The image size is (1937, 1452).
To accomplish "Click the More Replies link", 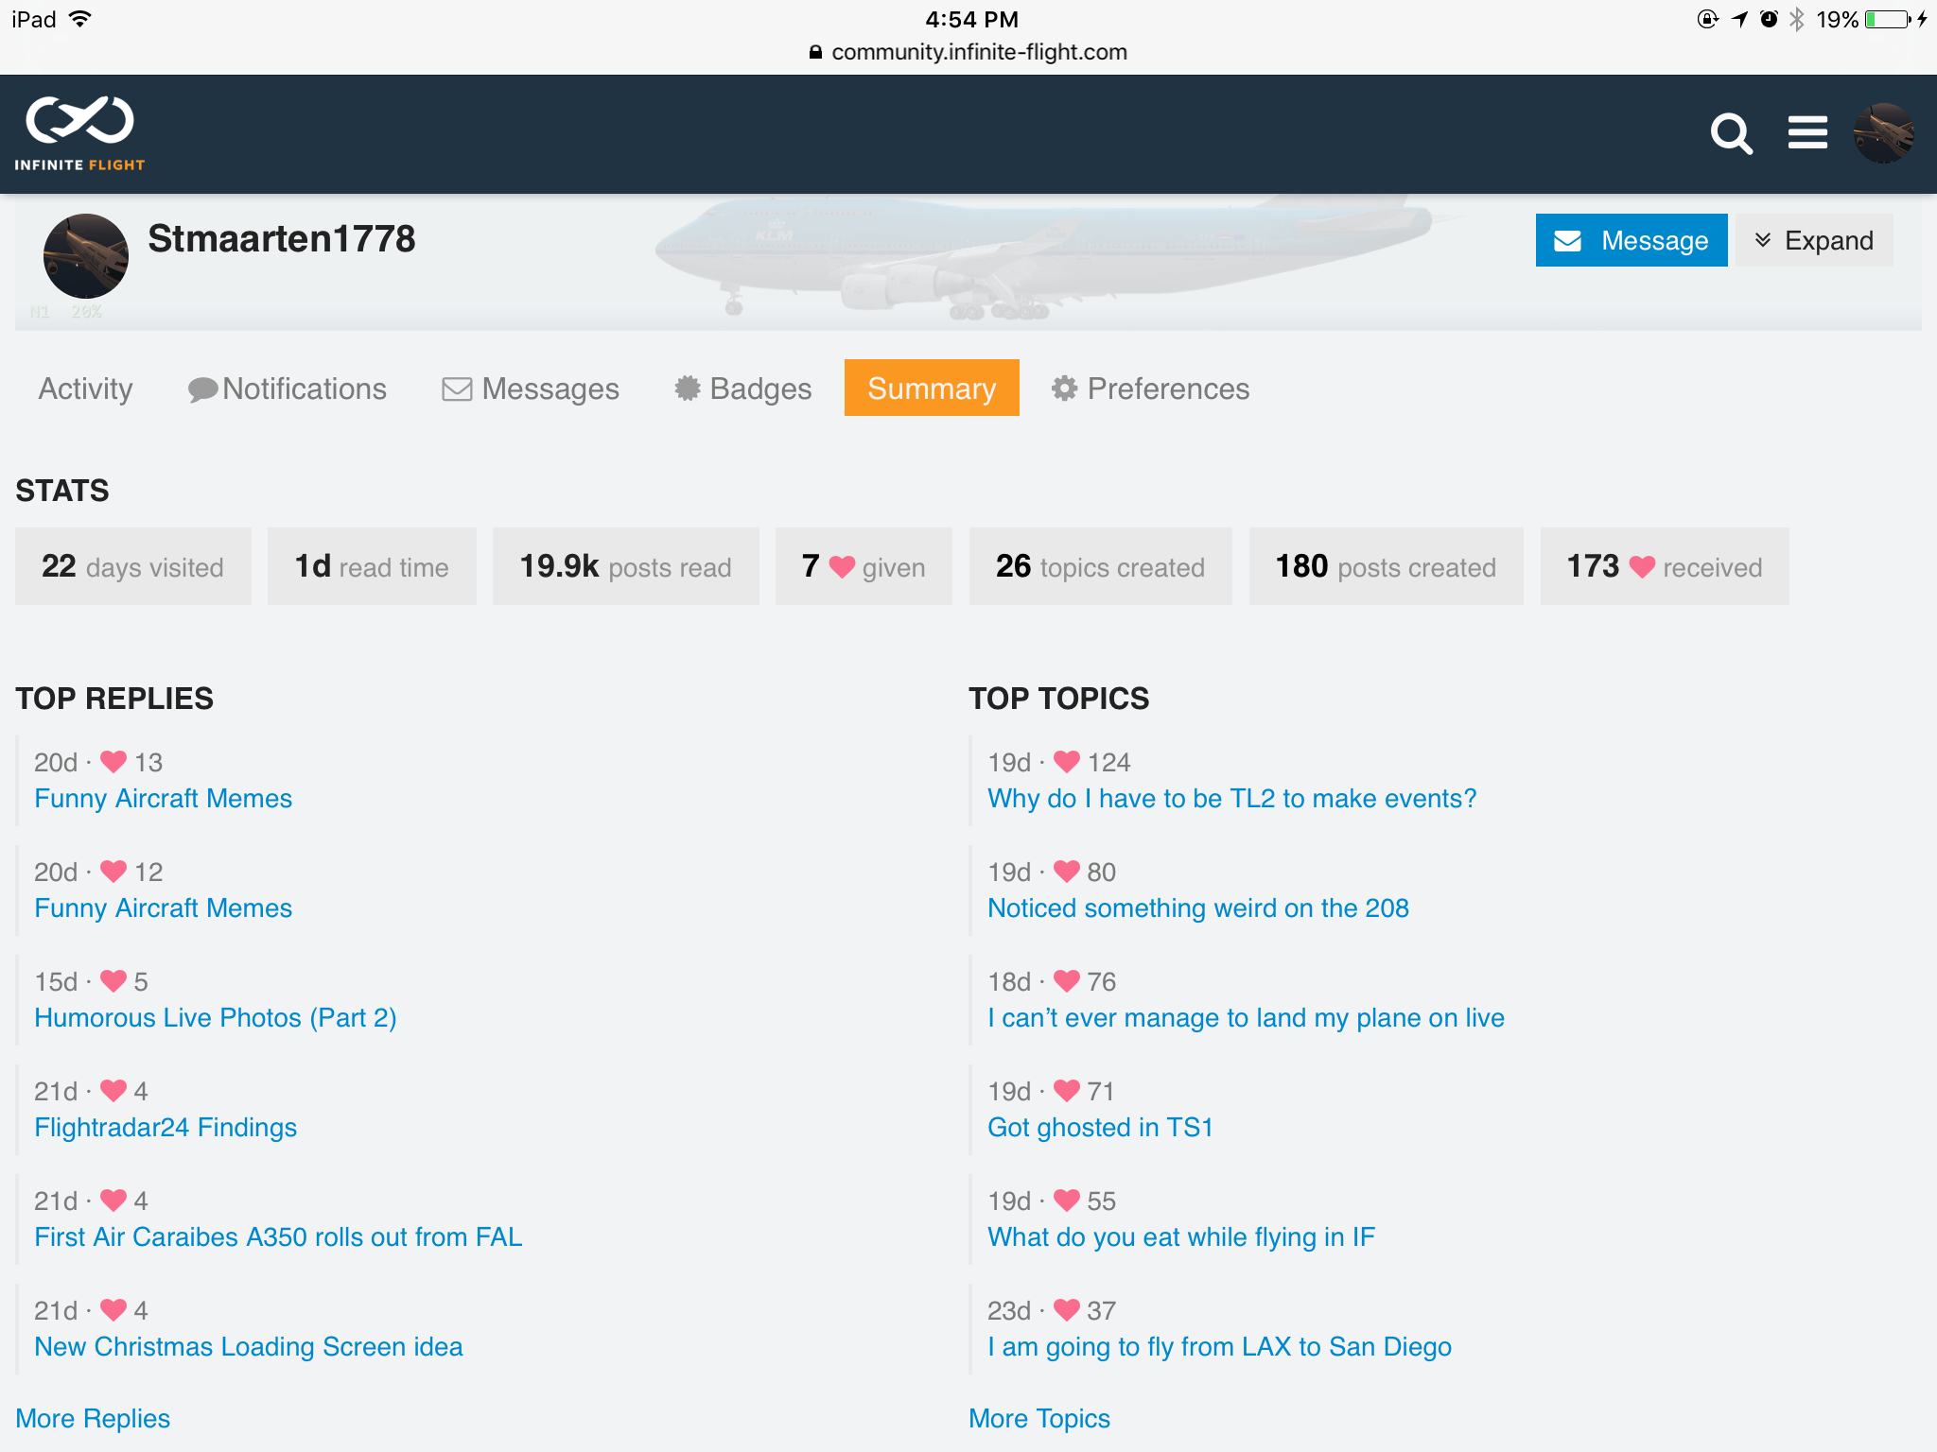I will coord(93,1418).
